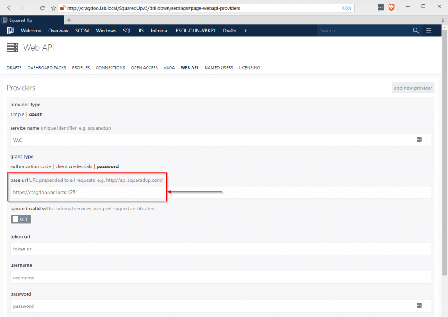
Task: Open the SCOM menu item
Action: pos(82,31)
